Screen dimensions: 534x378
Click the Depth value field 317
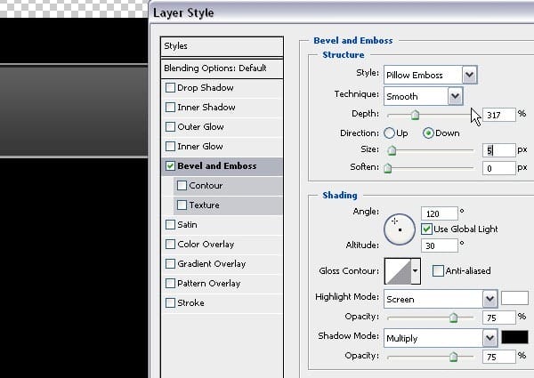point(499,115)
